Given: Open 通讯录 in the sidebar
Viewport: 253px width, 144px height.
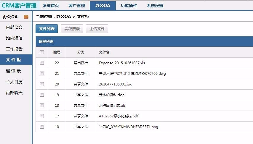Looking at the screenshot, I should point(14,71).
